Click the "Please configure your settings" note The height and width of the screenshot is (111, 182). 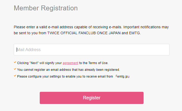(39, 77)
